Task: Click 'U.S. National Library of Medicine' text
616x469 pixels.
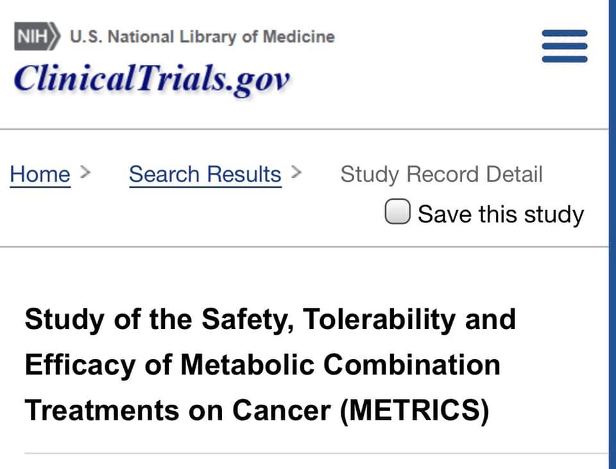Action: [202, 37]
